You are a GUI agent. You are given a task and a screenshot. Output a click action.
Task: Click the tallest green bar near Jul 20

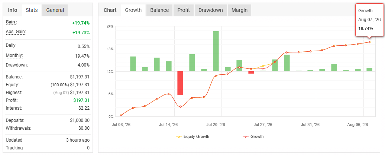pos(216,51)
